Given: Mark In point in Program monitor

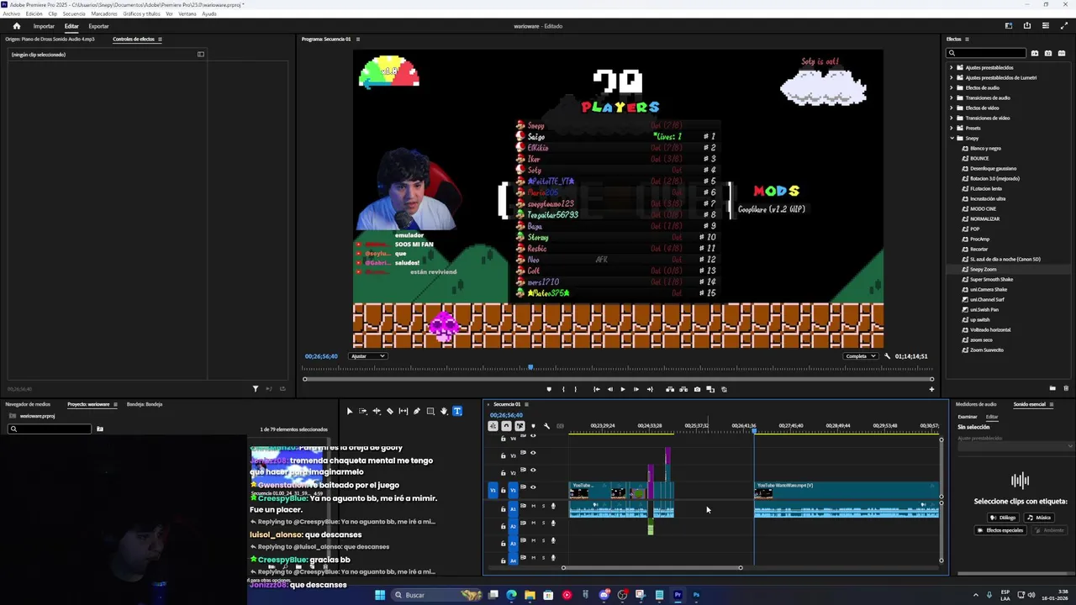Looking at the screenshot, I should 563,389.
